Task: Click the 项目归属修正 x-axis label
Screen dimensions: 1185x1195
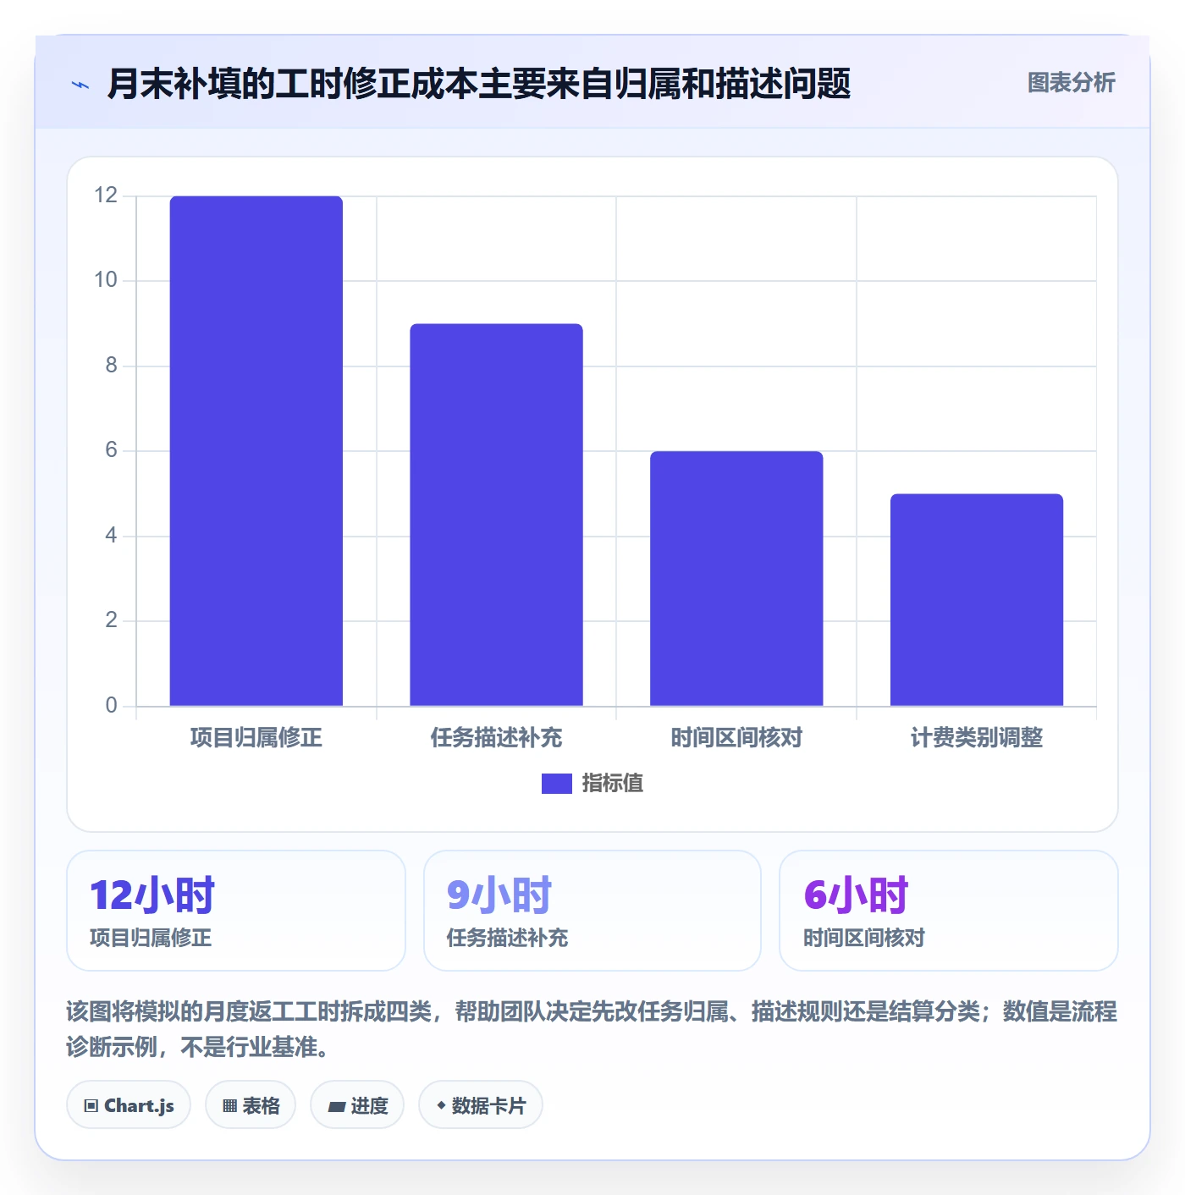Action: [x=256, y=738]
